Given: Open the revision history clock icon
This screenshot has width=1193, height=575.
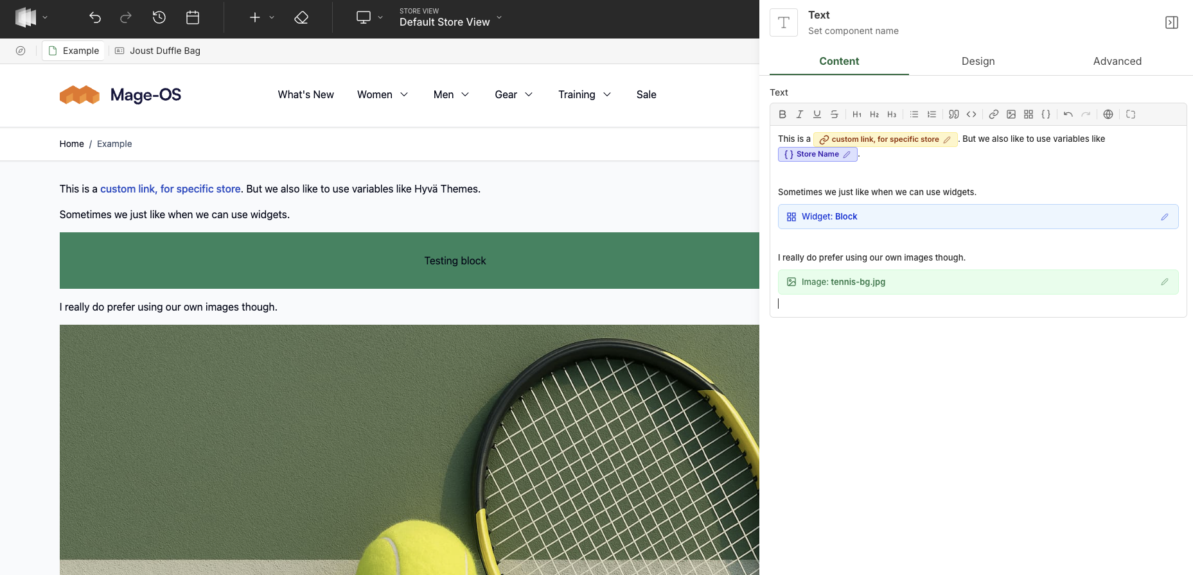Looking at the screenshot, I should 159,18.
